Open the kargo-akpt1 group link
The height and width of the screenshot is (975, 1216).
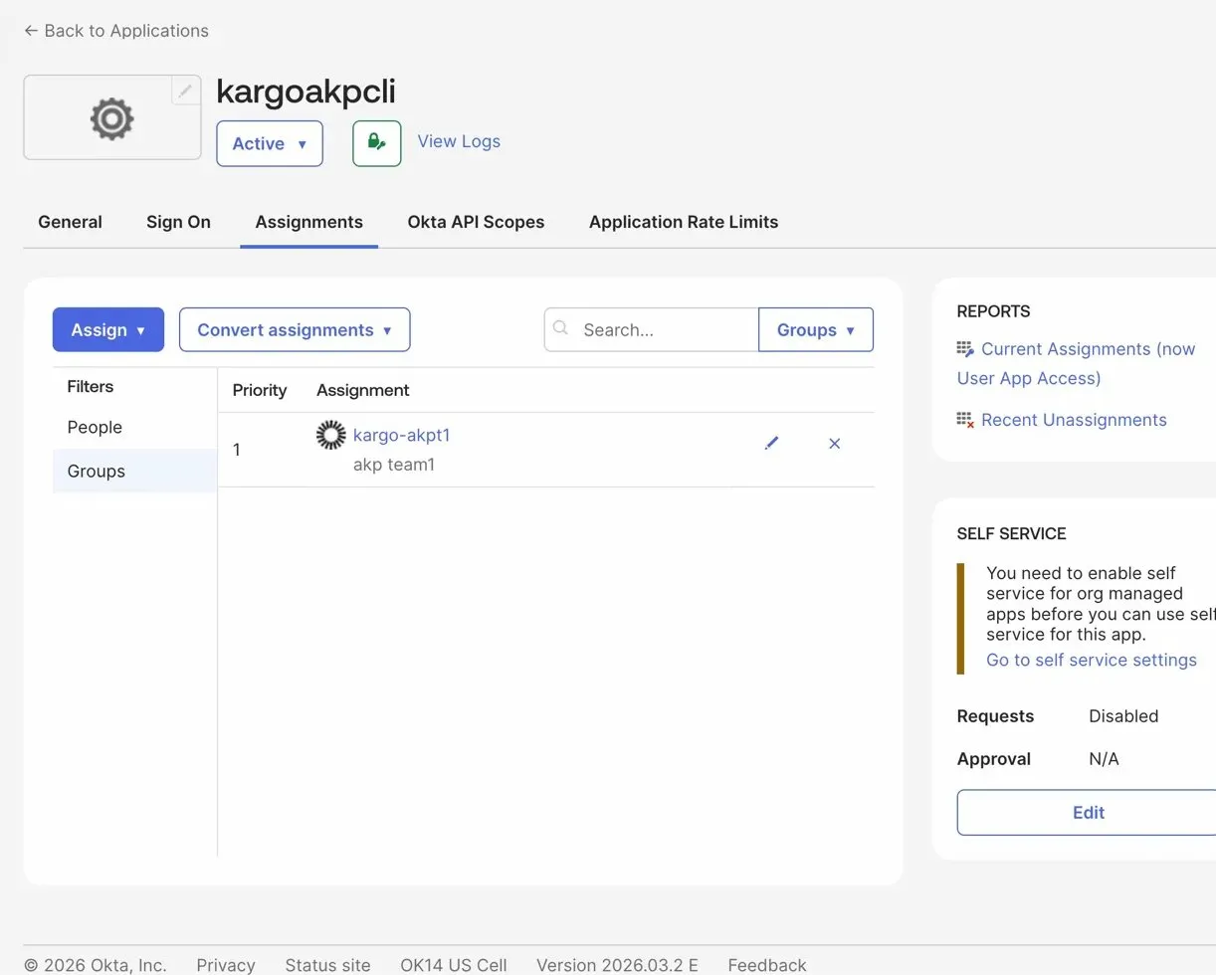pyautogui.click(x=402, y=435)
